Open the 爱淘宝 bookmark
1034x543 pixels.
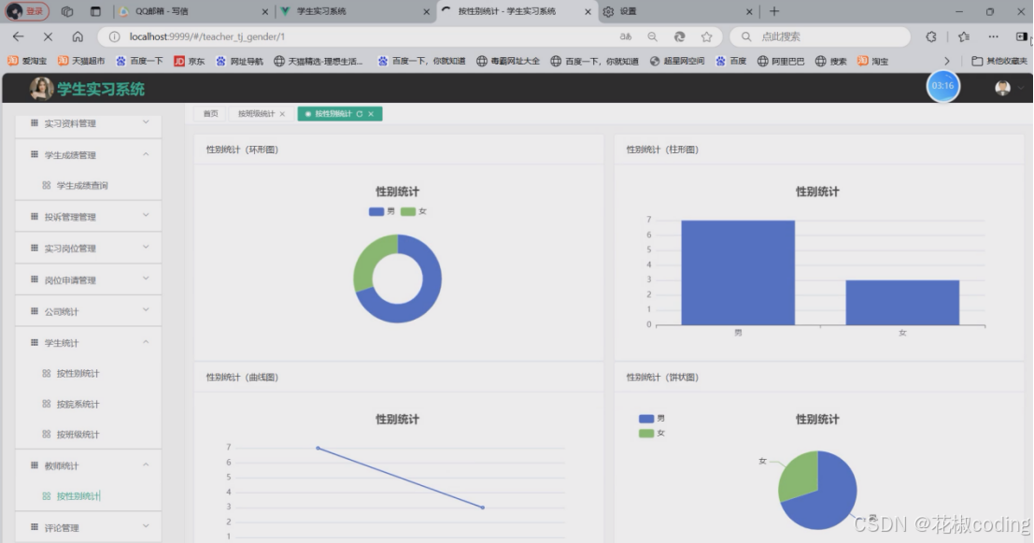[x=27, y=61]
